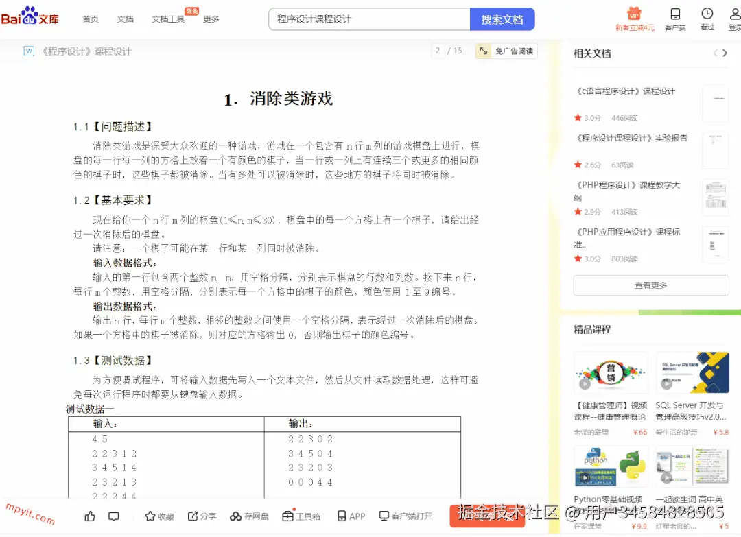Open the 首页 navigation item
The width and height of the screenshot is (741, 537).
(x=91, y=19)
